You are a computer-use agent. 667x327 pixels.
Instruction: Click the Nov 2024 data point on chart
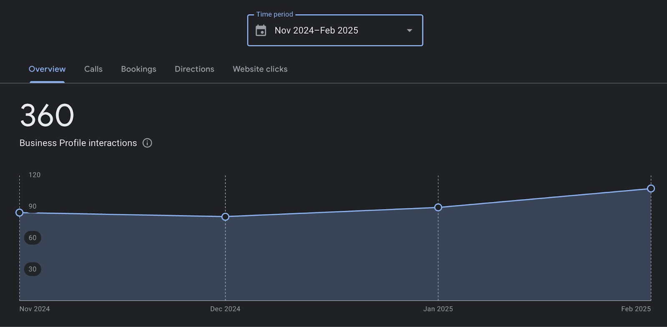point(20,212)
